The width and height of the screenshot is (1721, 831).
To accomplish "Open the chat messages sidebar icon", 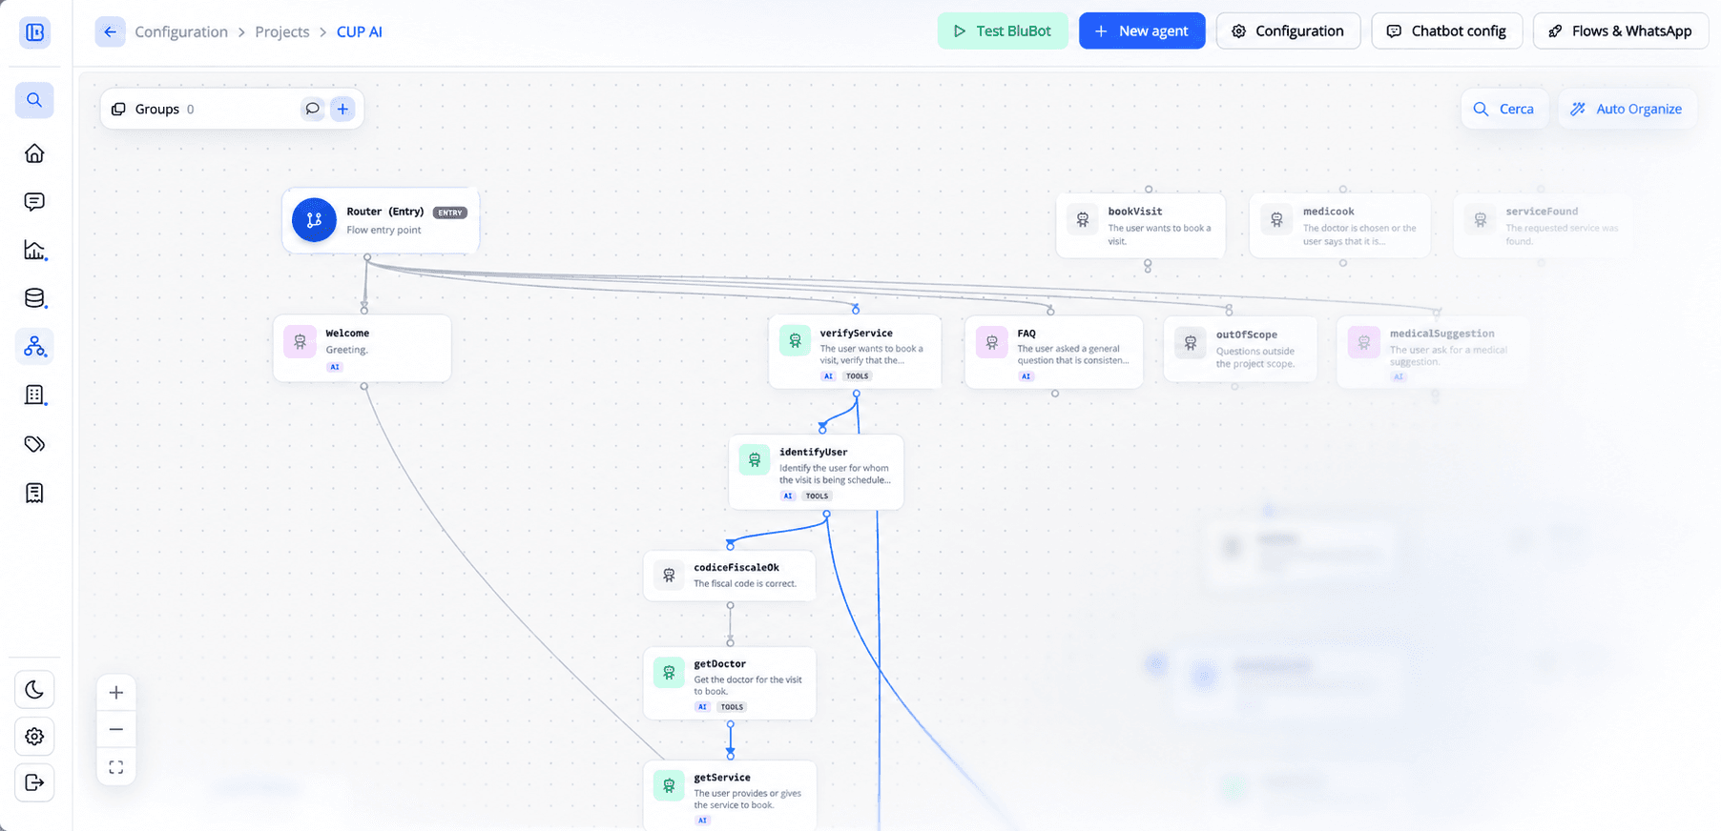I will pos(34,202).
